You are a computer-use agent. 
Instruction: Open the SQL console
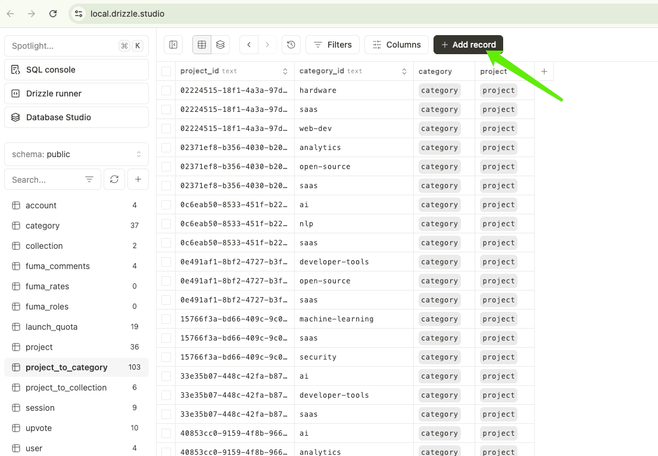[x=76, y=70]
